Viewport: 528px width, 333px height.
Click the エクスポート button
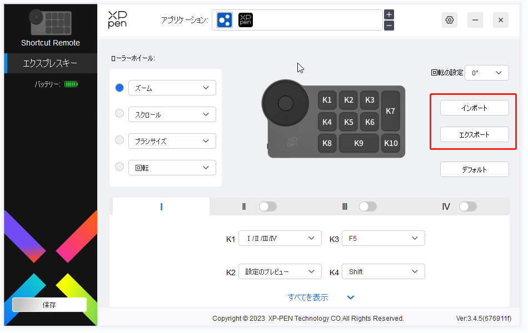[x=474, y=134]
